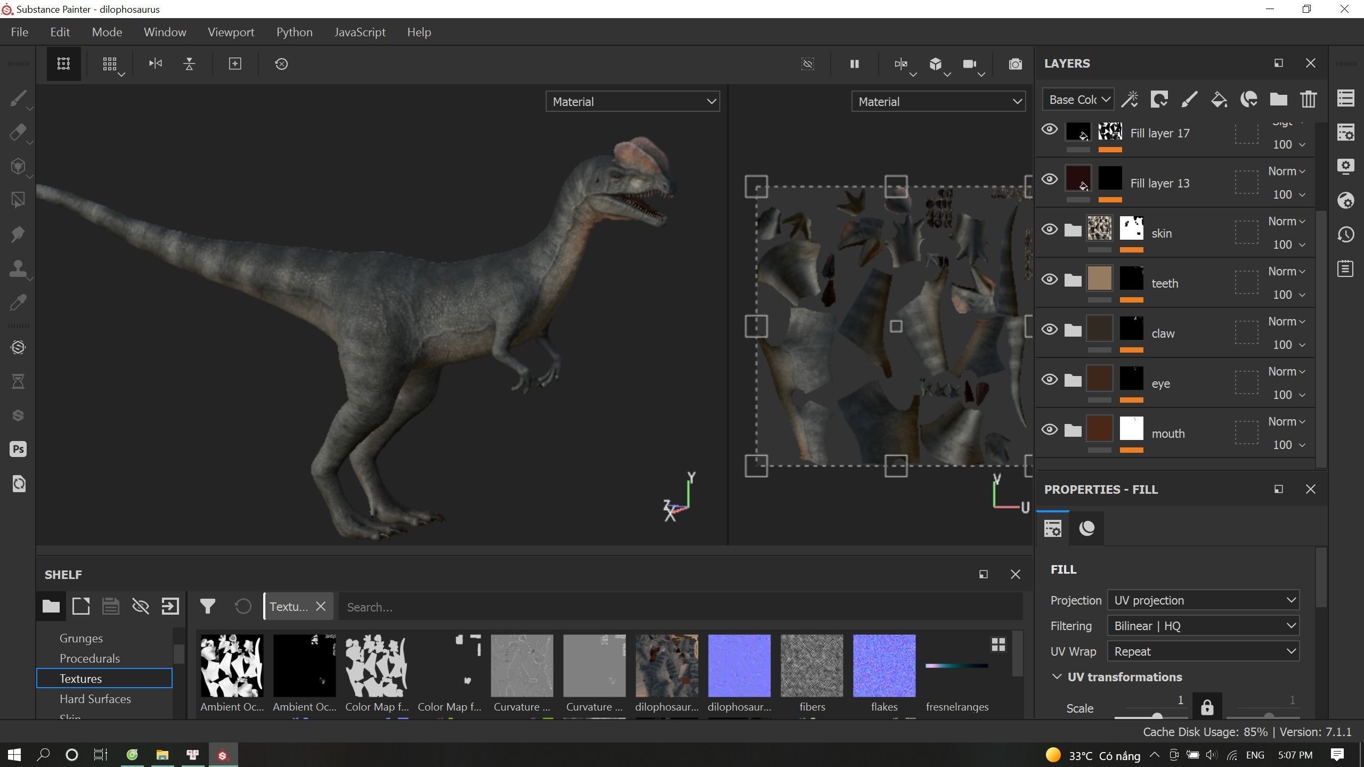Viewport: 1364px width, 767px height.
Task: Select the Eraser tool
Action: pyautogui.click(x=18, y=133)
